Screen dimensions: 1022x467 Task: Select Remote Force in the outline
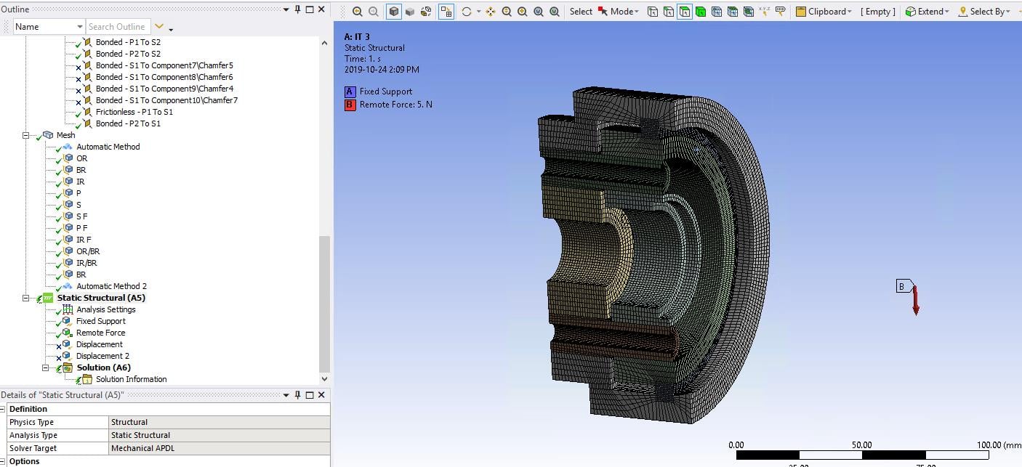click(x=100, y=333)
